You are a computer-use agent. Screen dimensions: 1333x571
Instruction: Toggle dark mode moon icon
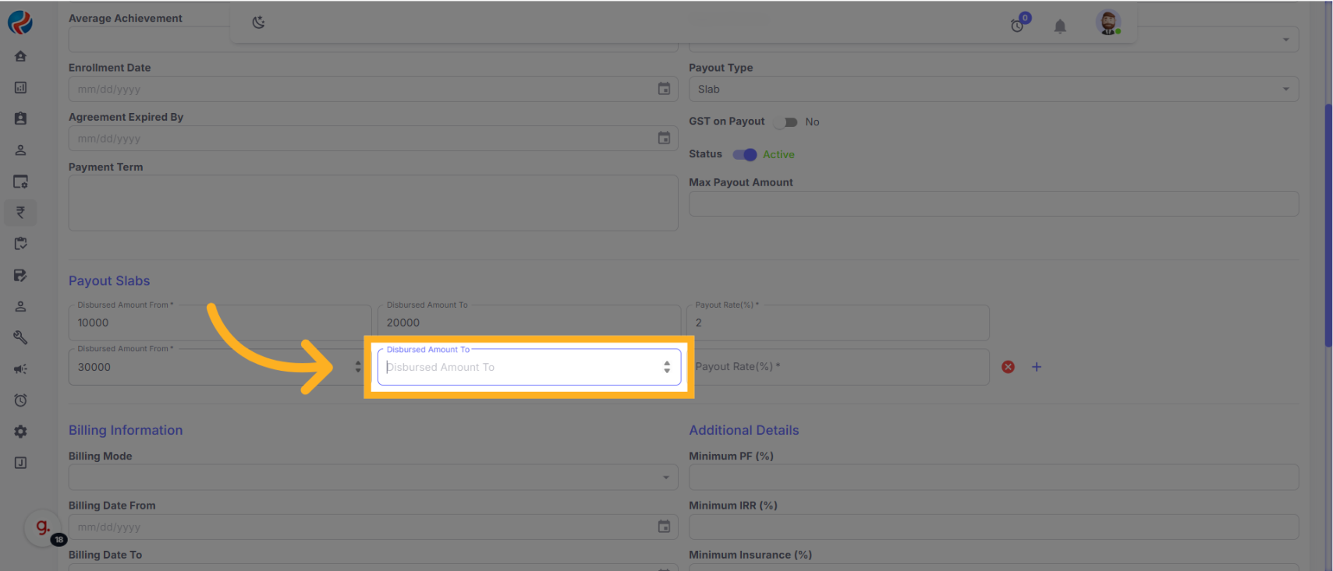click(x=258, y=23)
